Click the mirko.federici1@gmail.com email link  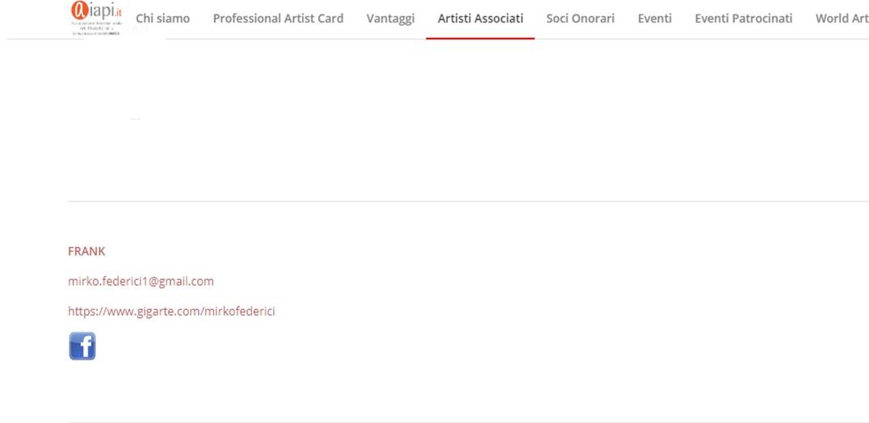click(x=141, y=282)
